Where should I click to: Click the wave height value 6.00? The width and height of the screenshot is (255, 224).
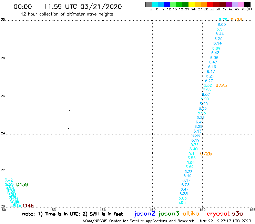pos(205,99)
